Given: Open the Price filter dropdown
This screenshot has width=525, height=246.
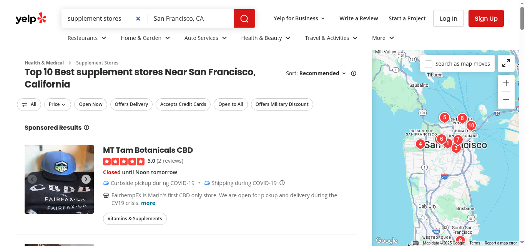Looking at the screenshot, I should tap(57, 104).
